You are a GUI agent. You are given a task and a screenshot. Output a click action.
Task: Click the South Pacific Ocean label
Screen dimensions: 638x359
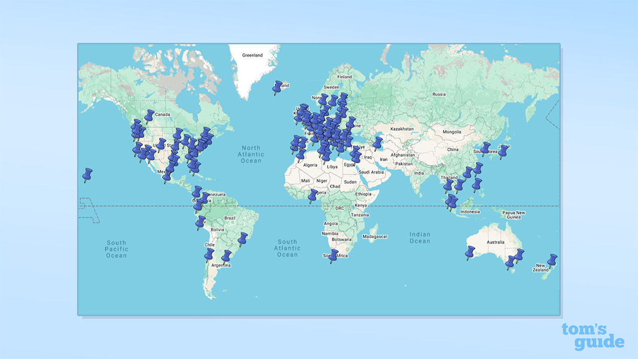pyautogui.click(x=116, y=249)
